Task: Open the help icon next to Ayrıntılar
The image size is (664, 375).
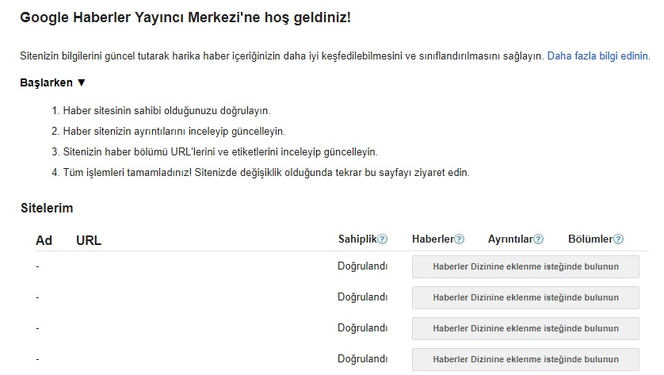Action: pos(539,239)
